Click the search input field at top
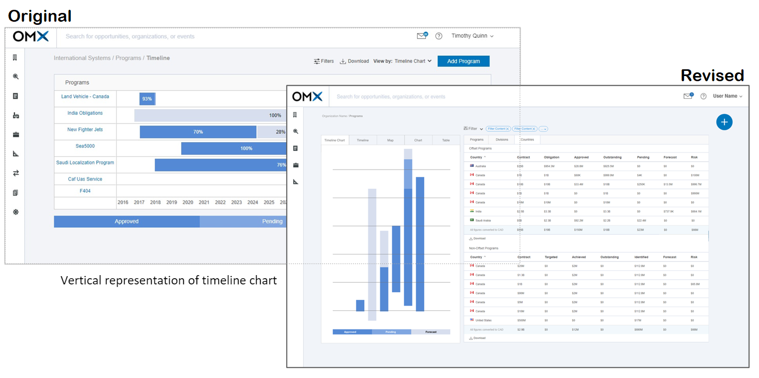 (155, 36)
